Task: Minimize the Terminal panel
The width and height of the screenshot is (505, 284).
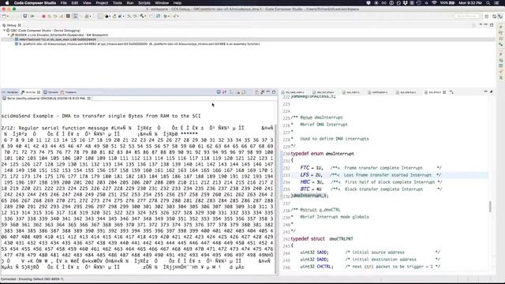Action: [268, 92]
